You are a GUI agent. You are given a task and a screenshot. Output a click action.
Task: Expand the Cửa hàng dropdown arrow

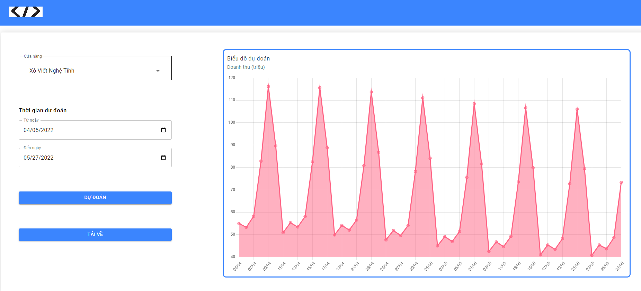pyautogui.click(x=158, y=71)
